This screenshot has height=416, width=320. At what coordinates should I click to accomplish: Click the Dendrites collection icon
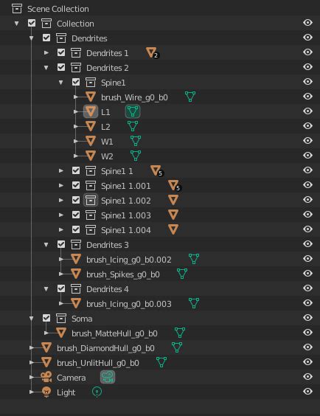[x=61, y=38]
